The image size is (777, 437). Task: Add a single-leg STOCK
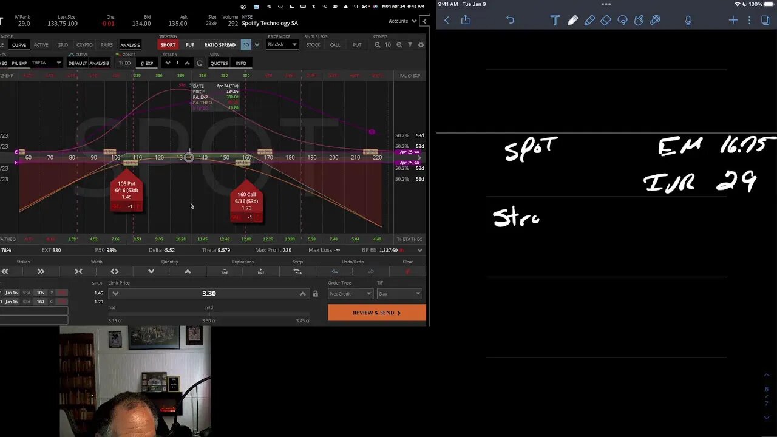[313, 45]
